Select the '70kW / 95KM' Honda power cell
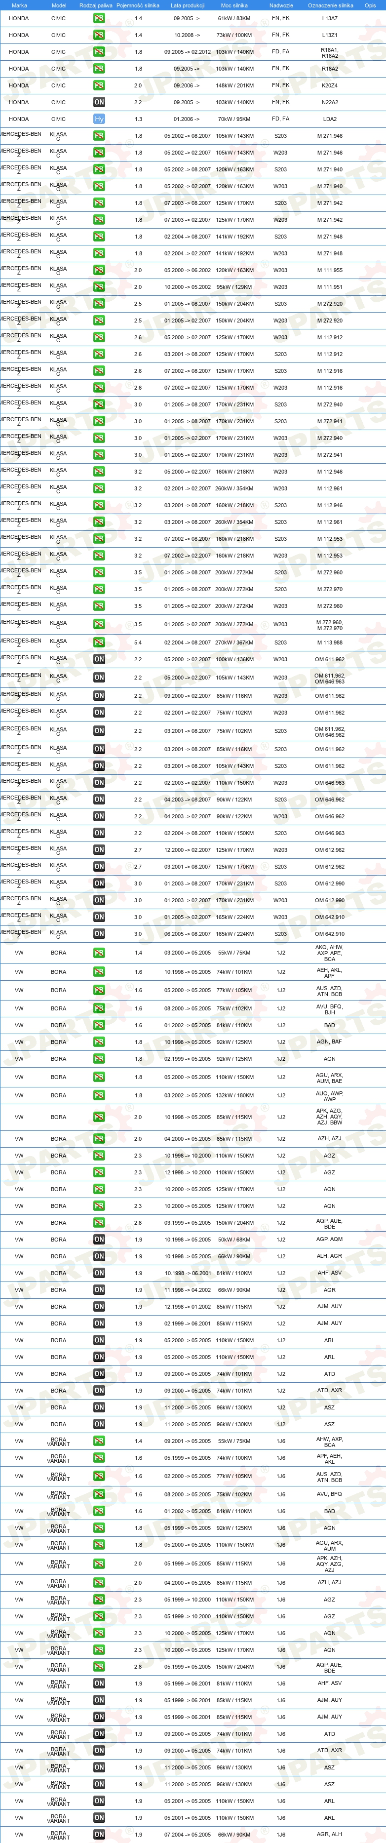The image size is (386, 1843). [x=234, y=119]
